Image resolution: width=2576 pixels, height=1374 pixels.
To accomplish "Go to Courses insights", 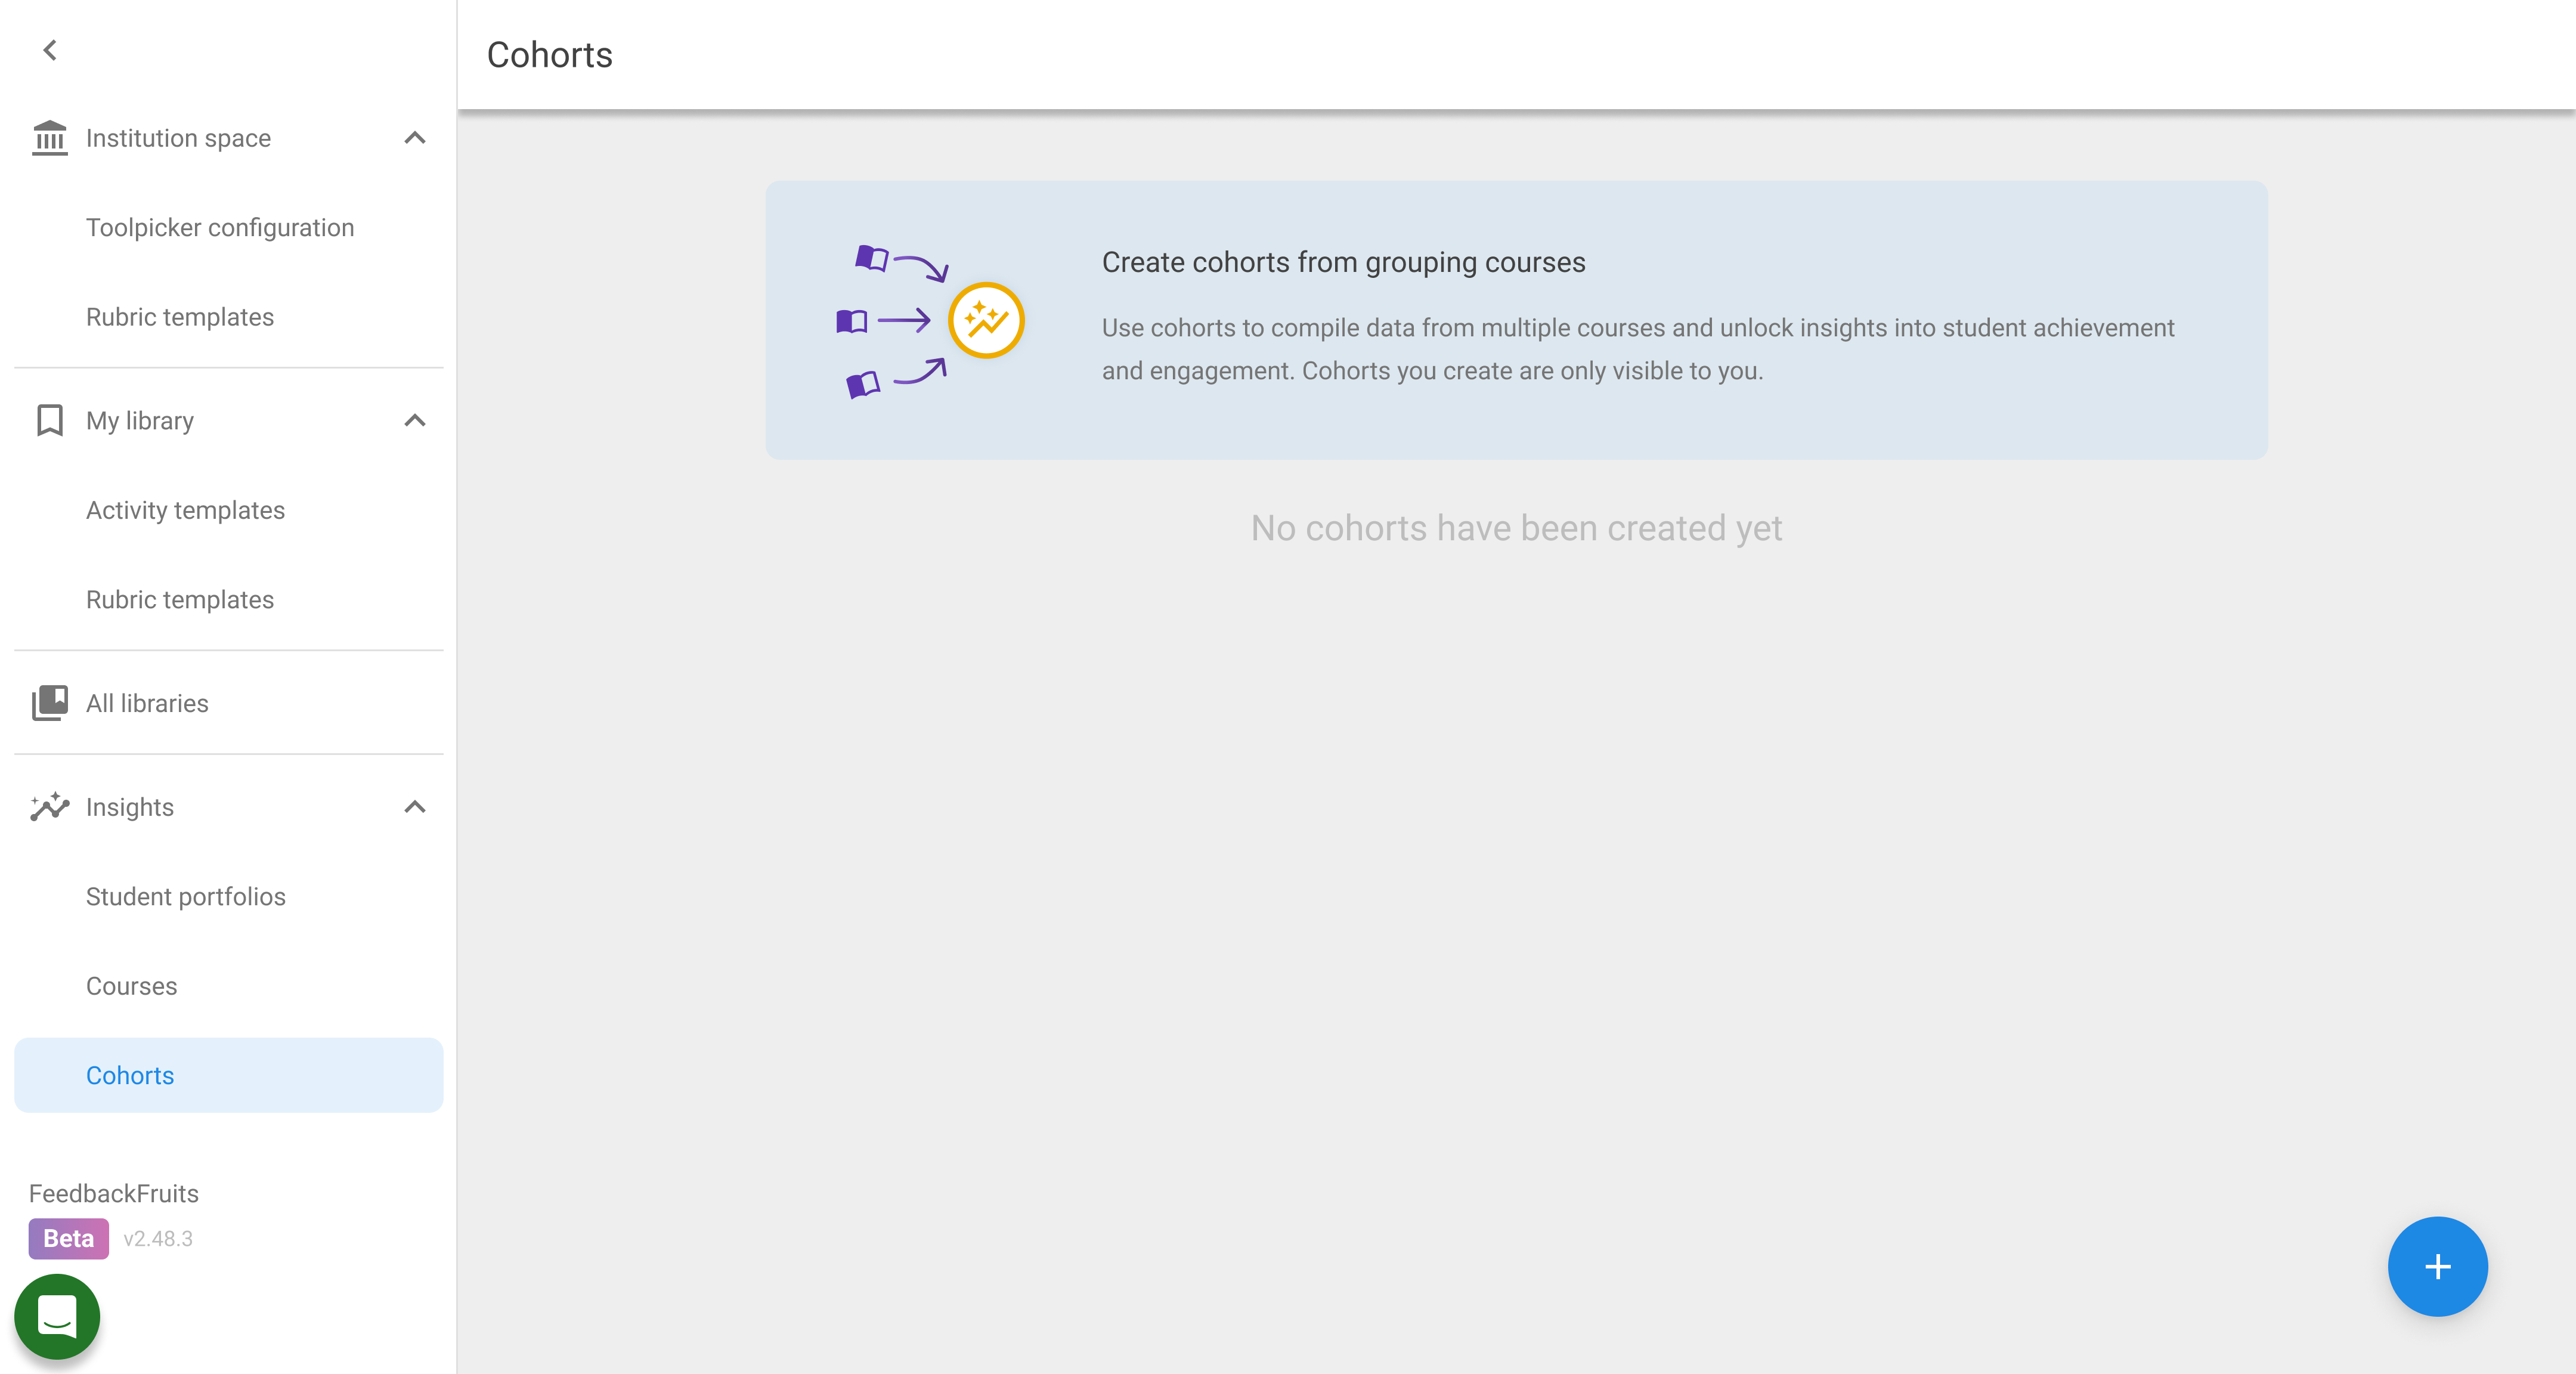I will coord(229,986).
